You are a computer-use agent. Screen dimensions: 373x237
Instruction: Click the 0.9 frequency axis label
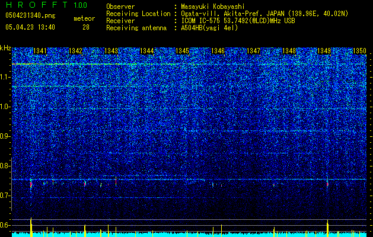pyautogui.click(x=5, y=136)
